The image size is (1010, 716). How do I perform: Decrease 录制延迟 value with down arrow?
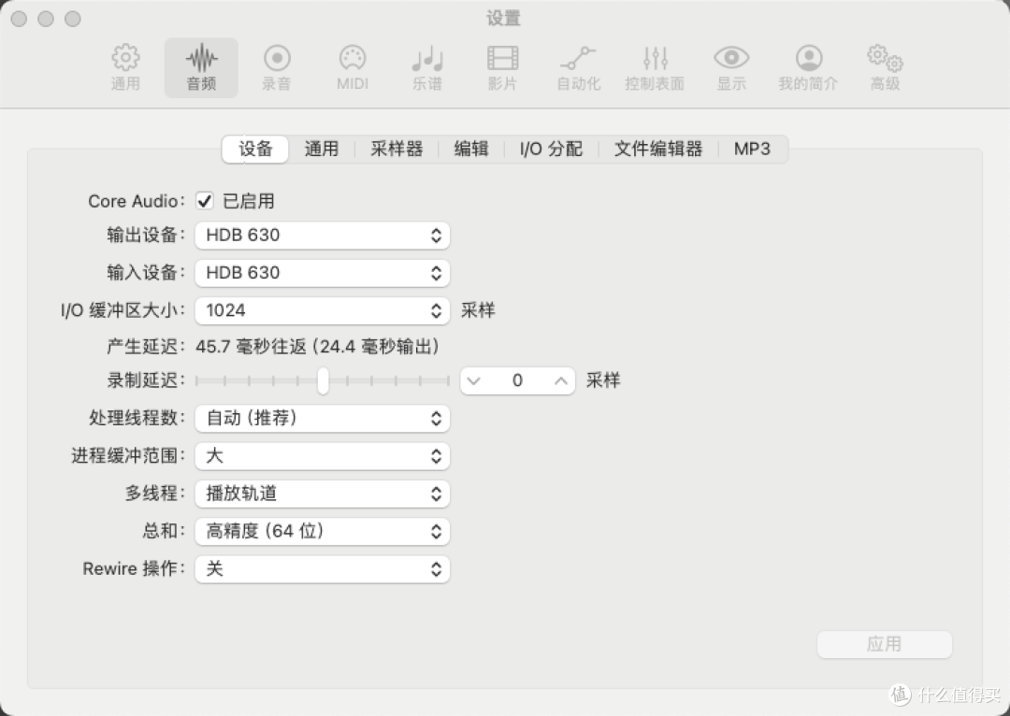point(473,381)
